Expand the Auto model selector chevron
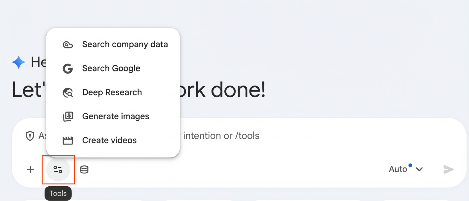469x201 pixels. pos(419,170)
